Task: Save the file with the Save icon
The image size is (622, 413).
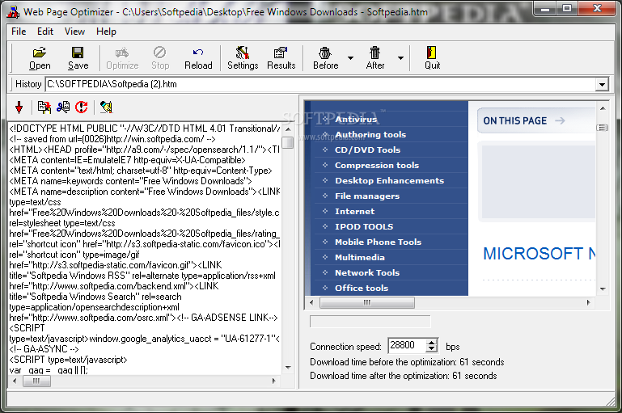Action: 78,58
